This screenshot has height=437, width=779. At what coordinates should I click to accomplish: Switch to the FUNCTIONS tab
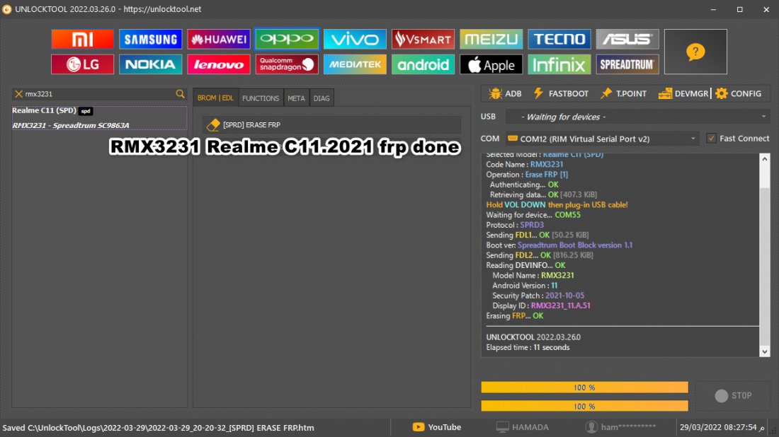point(261,98)
